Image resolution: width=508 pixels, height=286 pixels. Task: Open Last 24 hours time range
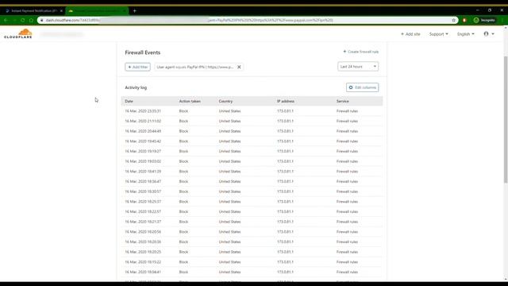pyautogui.click(x=358, y=67)
